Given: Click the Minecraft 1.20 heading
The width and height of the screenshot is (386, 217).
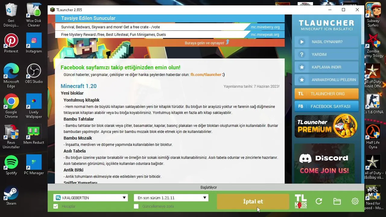Looking at the screenshot, I should point(78,86).
